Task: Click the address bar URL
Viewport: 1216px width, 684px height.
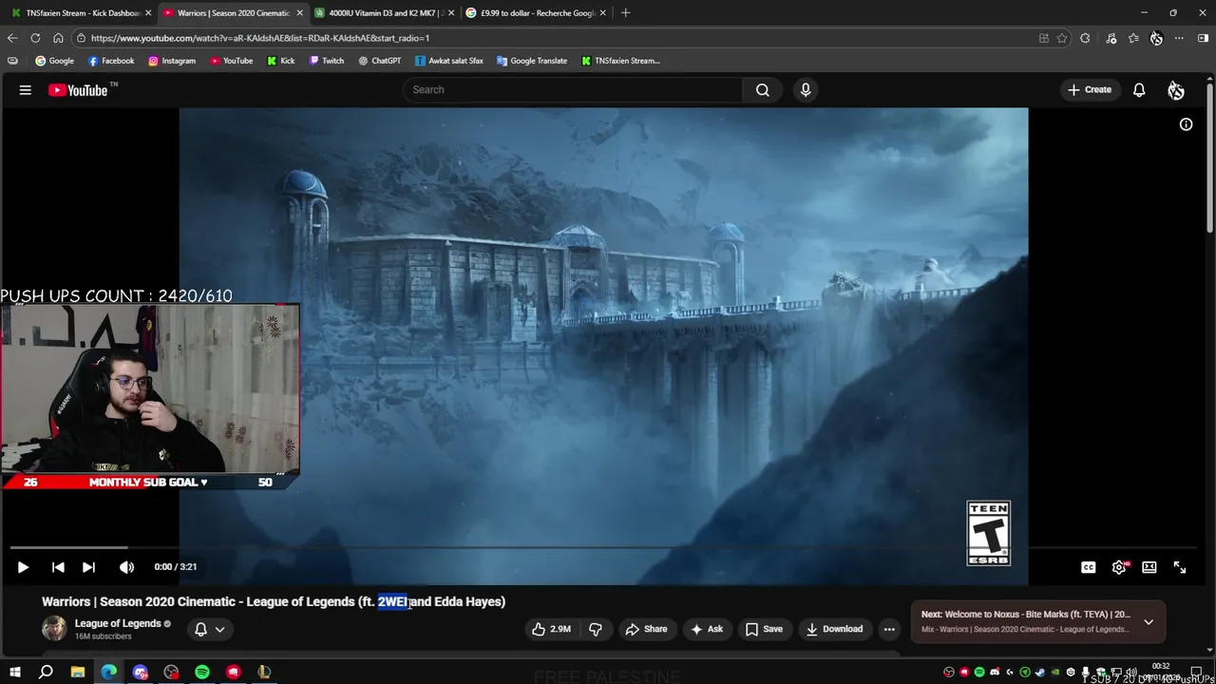Action: click(260, 38)
